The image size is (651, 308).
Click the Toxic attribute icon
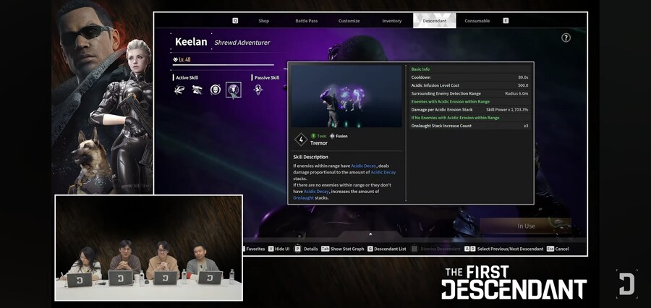314,136
